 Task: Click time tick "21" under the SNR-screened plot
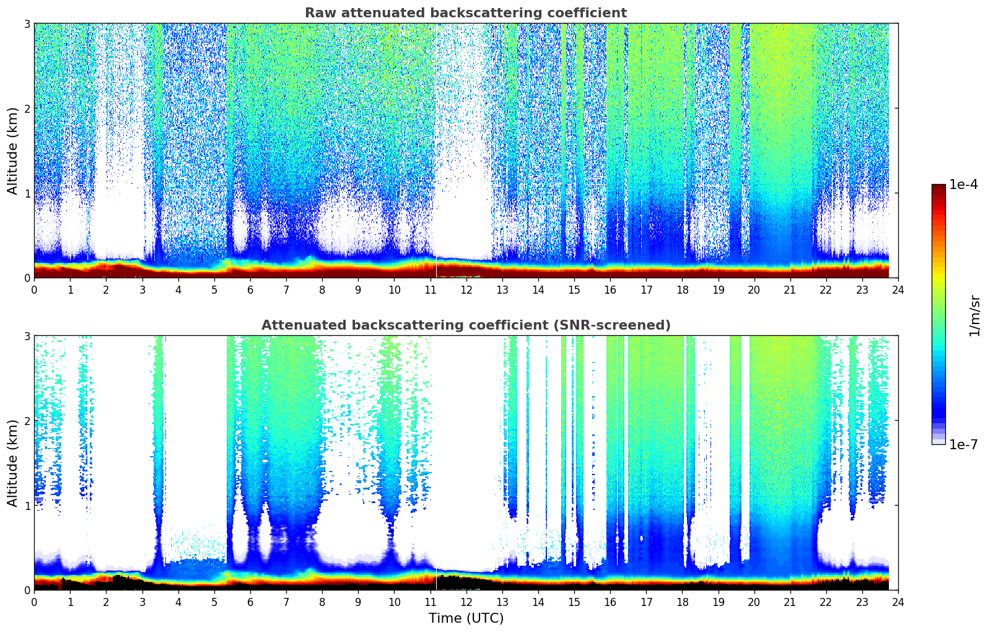coord(790,602)
